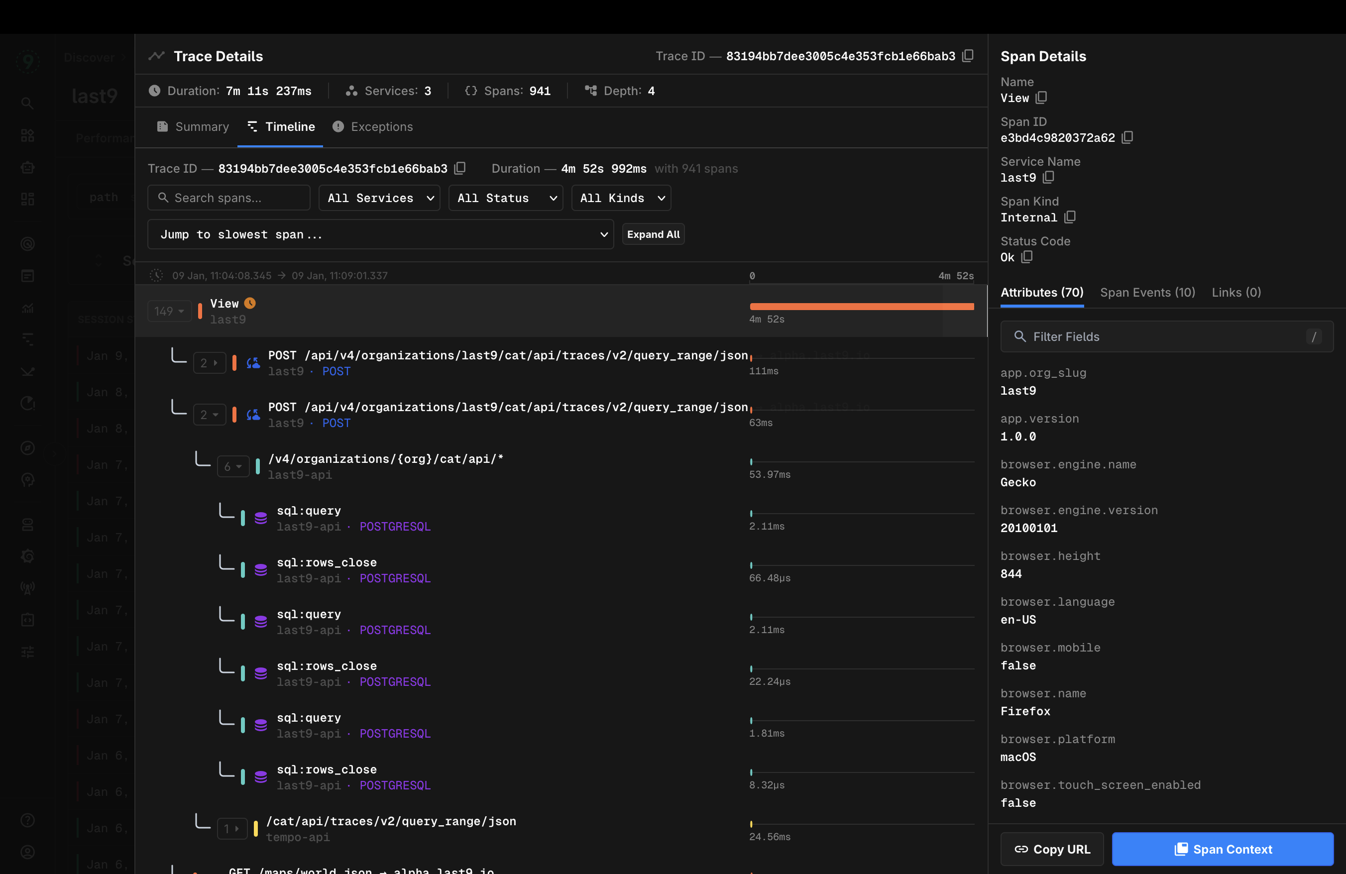The image size is (1346, 874).
Task: Copy the Service Name last9
Action: (1048, 177)
